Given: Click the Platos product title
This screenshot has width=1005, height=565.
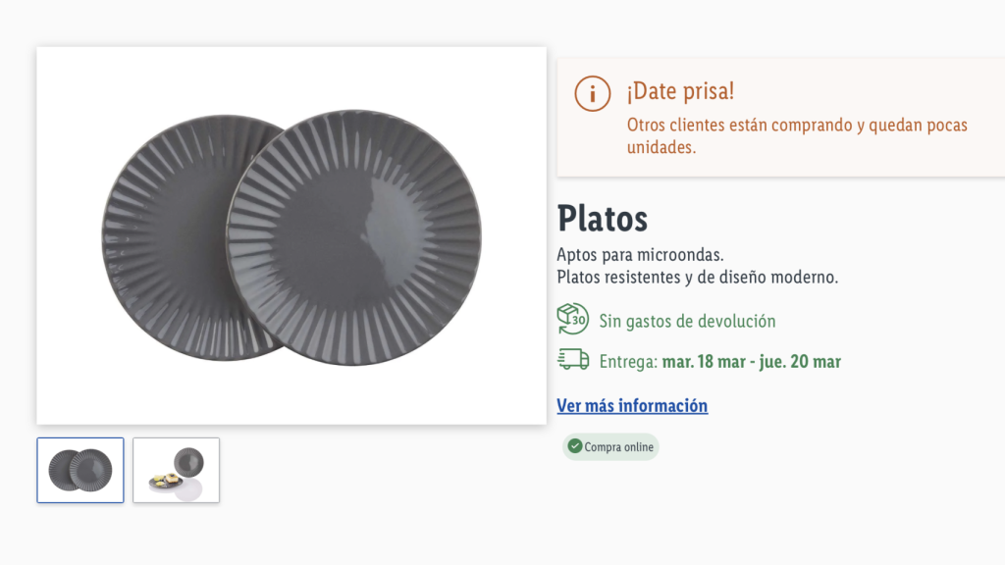Looking at the screenshot, I should click(603, 220).
